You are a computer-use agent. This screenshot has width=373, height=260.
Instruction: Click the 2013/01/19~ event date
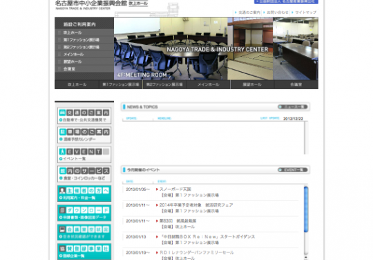(138, 252)
